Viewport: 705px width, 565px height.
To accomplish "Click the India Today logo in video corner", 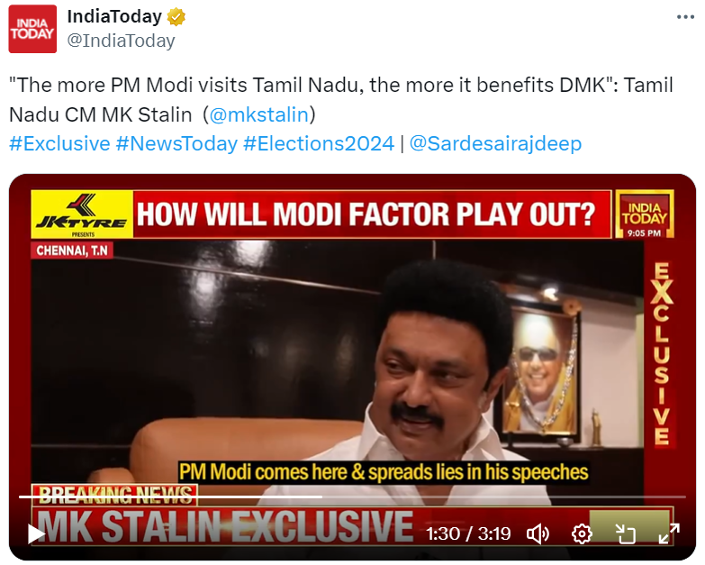I will [x=644, y=214].
